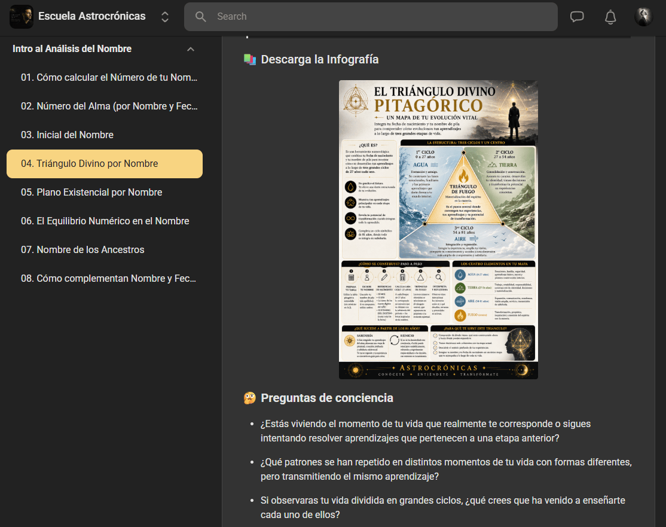The width and height of the screenshot is (666, 527).
Task: Select lesson 04. Triángulo Divino por Nombre
Action: (105, 164)
